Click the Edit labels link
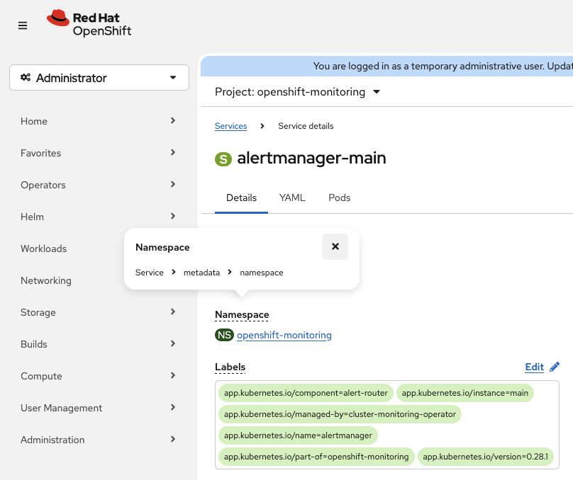573x480 pixels. point(534,367)
